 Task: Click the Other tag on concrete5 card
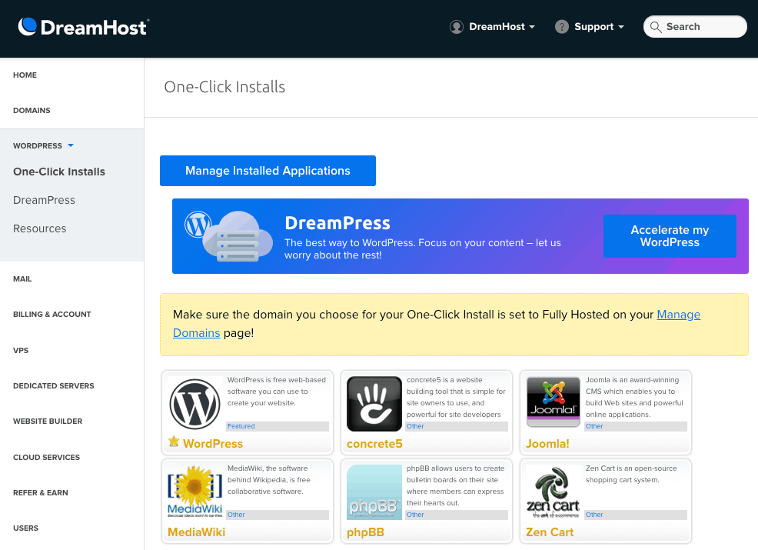point(415,426)
